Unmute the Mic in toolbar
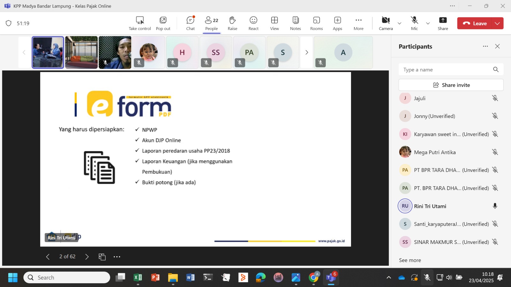511x287 pixels. (x=414, y=23)
